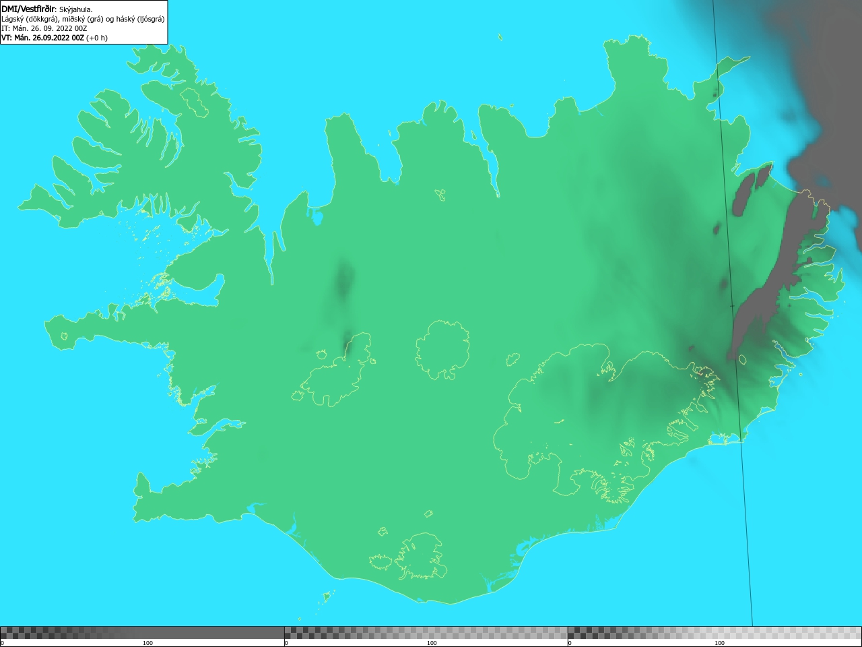862x647 pixels.
Task: Click the "DMI/Vestfirðir: Skýjahula." title text
Action: [47, 9]
